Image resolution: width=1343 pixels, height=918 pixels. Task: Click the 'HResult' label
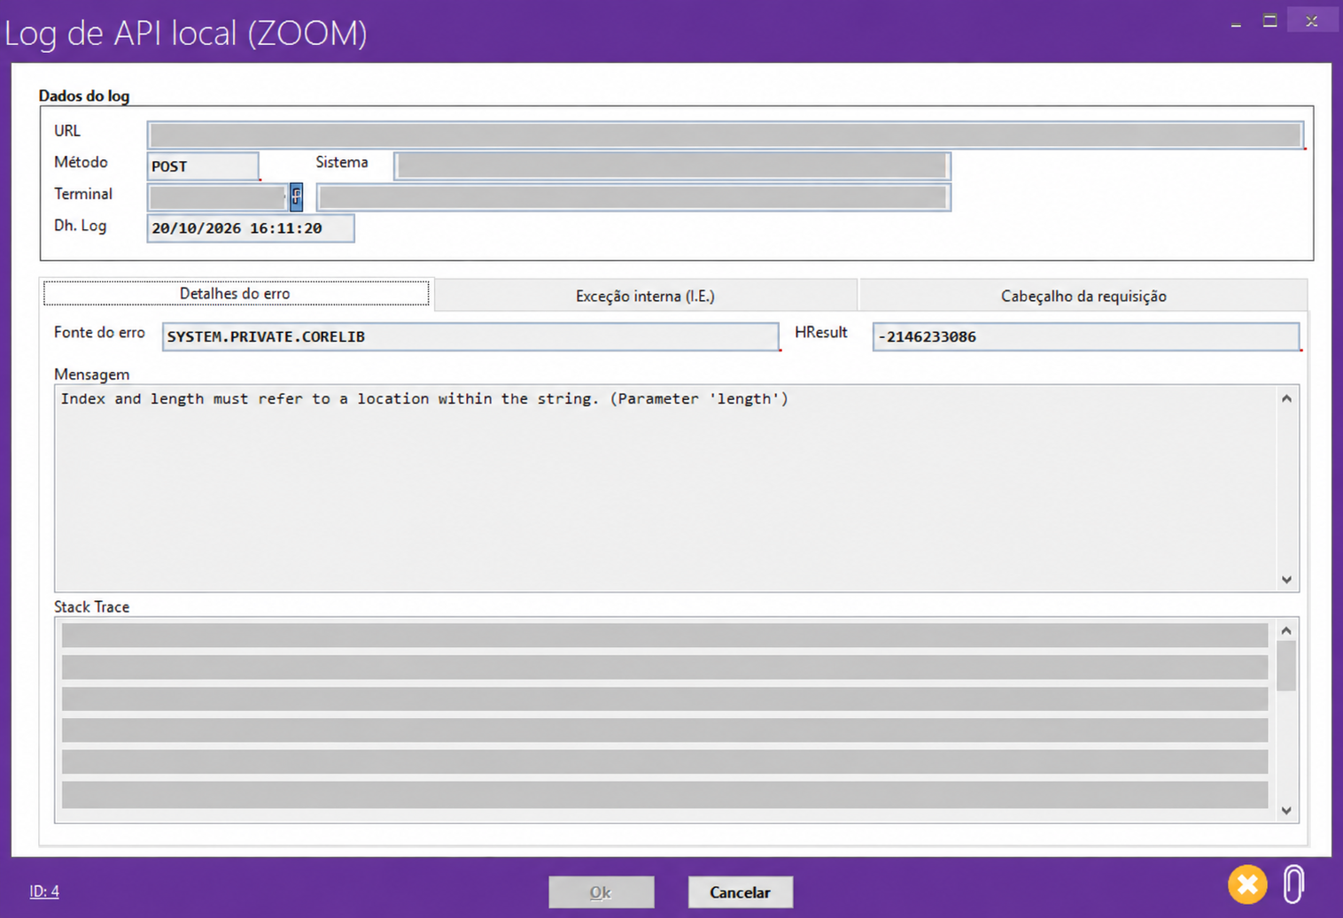point(821,332)
